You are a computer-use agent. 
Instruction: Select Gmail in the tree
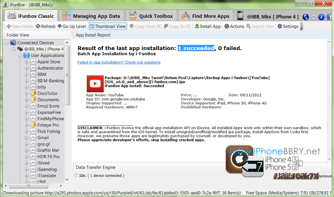pos(43,138)
